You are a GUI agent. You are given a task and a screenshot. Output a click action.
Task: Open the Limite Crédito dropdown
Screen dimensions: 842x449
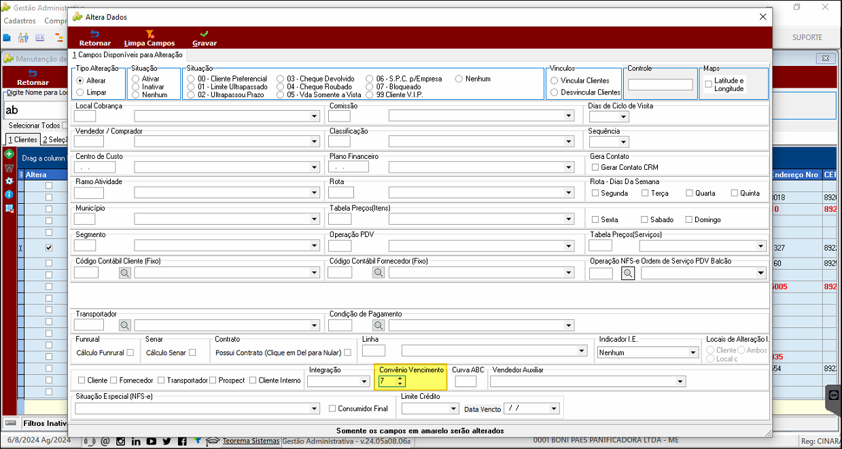[x=453, y=408]
